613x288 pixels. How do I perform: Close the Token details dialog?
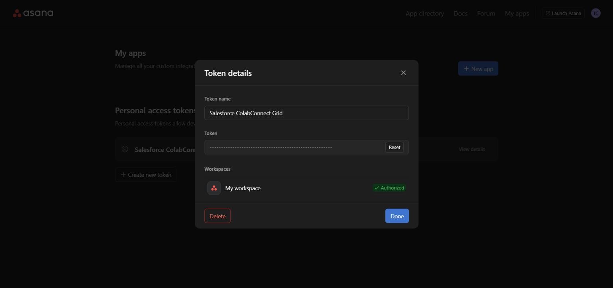[403, 73]
